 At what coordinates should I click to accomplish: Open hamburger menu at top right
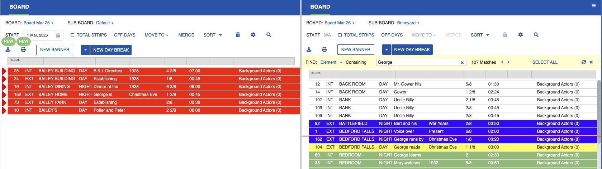(x=593, y=6)
